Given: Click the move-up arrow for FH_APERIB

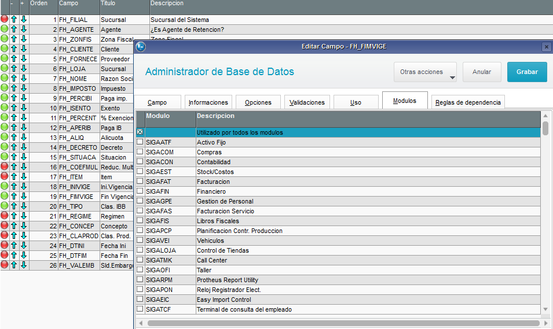Looking at the screenshot, I should tap(14, 127).
